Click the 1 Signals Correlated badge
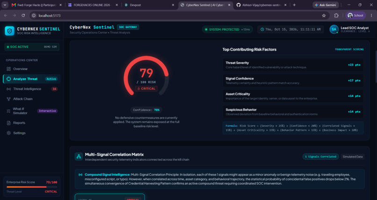Viewport: 377px width, 200px height. [x=320, y=157]
